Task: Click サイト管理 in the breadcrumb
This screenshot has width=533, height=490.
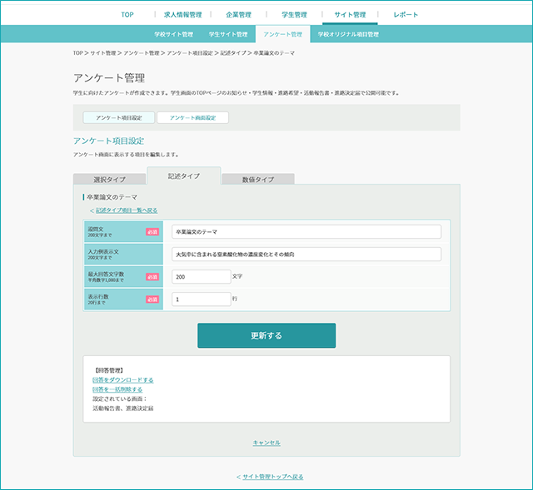Action: 103,53
